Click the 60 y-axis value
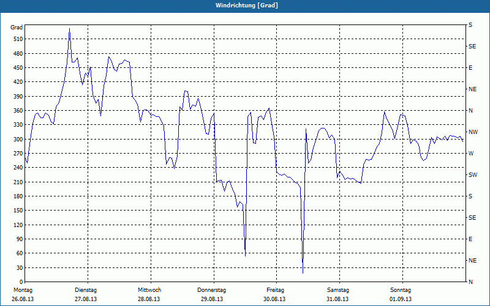The image size is (490, 306). point(20,253)
